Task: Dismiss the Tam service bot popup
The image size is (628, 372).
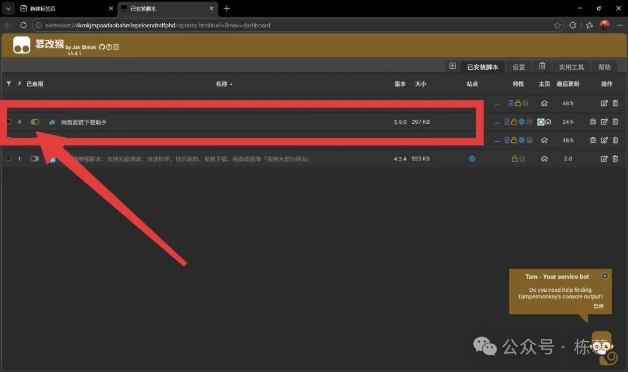Action: coord(605,276)
